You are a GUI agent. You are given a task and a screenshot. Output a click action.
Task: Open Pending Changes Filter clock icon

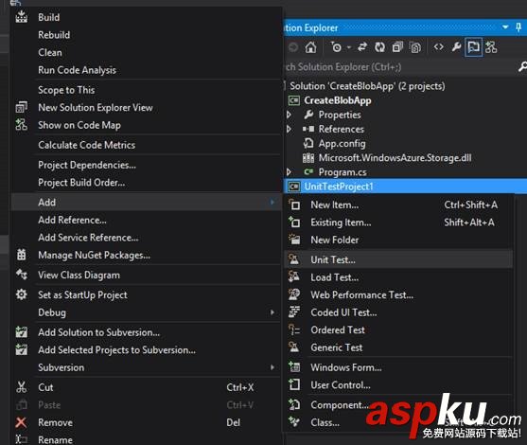336,47
